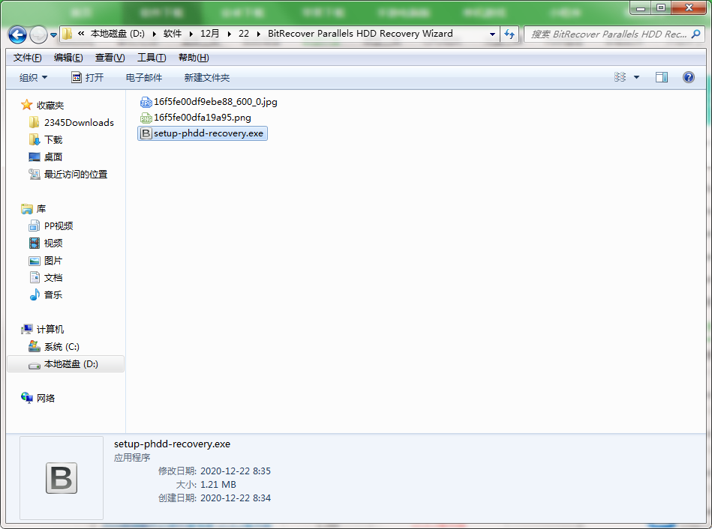Navigate to 12月 folder in breadcrumb
Viewport: 712px width, 529px height.
tap(210, 34)
